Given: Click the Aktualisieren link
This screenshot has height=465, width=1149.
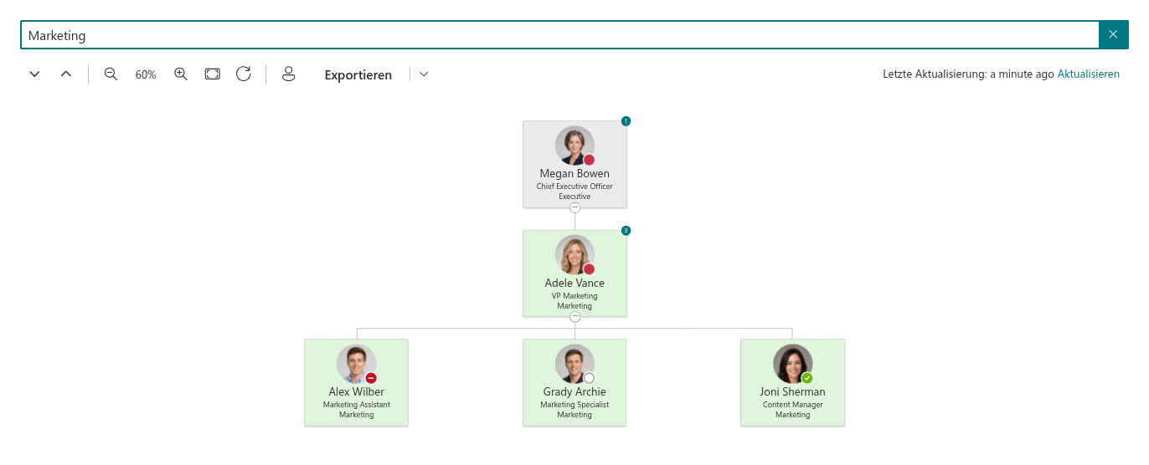Looking at the screenshot, I should (1089, 74).
